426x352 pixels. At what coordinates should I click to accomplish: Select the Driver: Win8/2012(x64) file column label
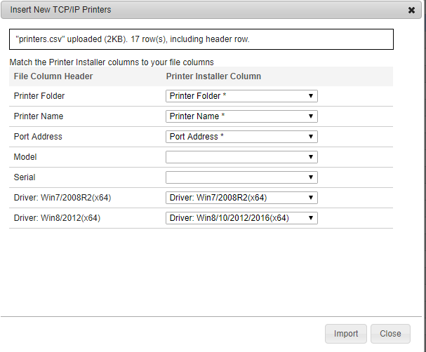(57, 218)
